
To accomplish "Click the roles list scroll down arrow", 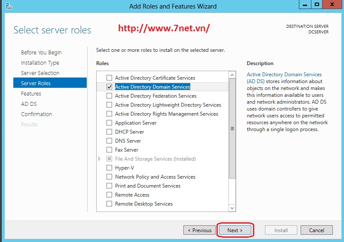I will tap(232, 208).
